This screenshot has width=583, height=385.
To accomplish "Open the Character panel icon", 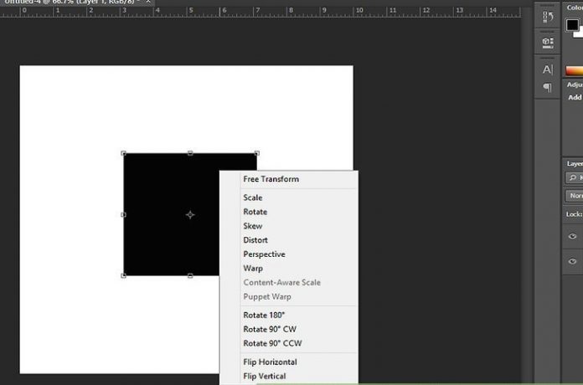I will click(548, 69).
